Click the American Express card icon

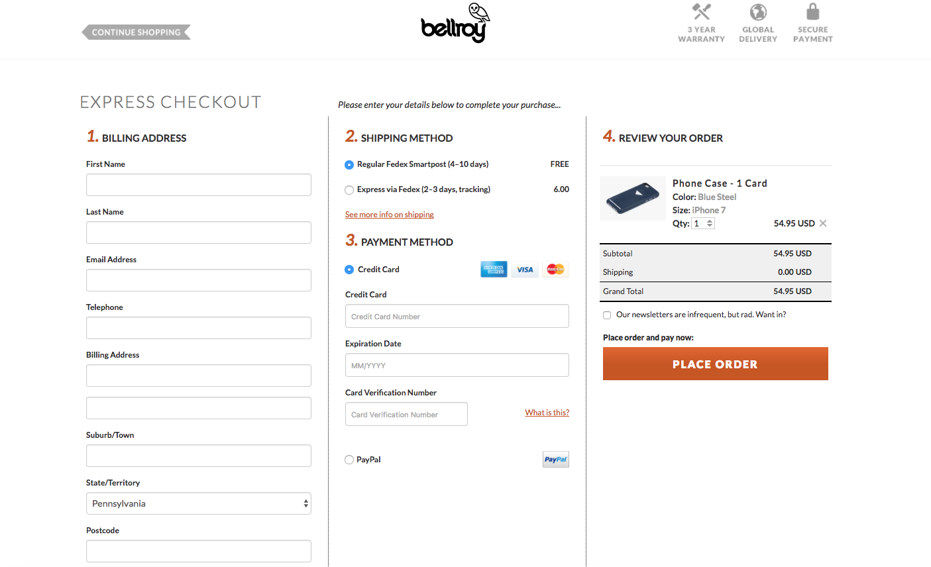494,270
